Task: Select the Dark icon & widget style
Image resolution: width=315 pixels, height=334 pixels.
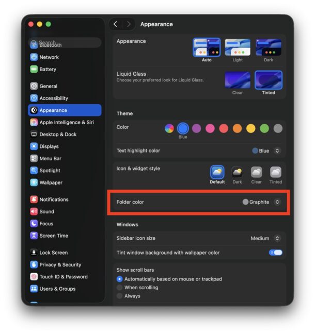Action: 237,173
